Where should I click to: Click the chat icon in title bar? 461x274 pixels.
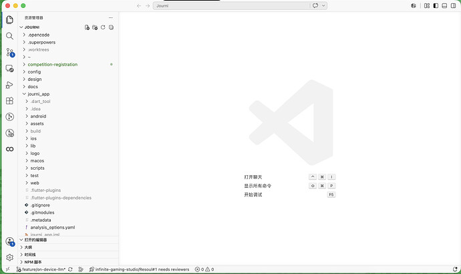(x=315, y=5)
